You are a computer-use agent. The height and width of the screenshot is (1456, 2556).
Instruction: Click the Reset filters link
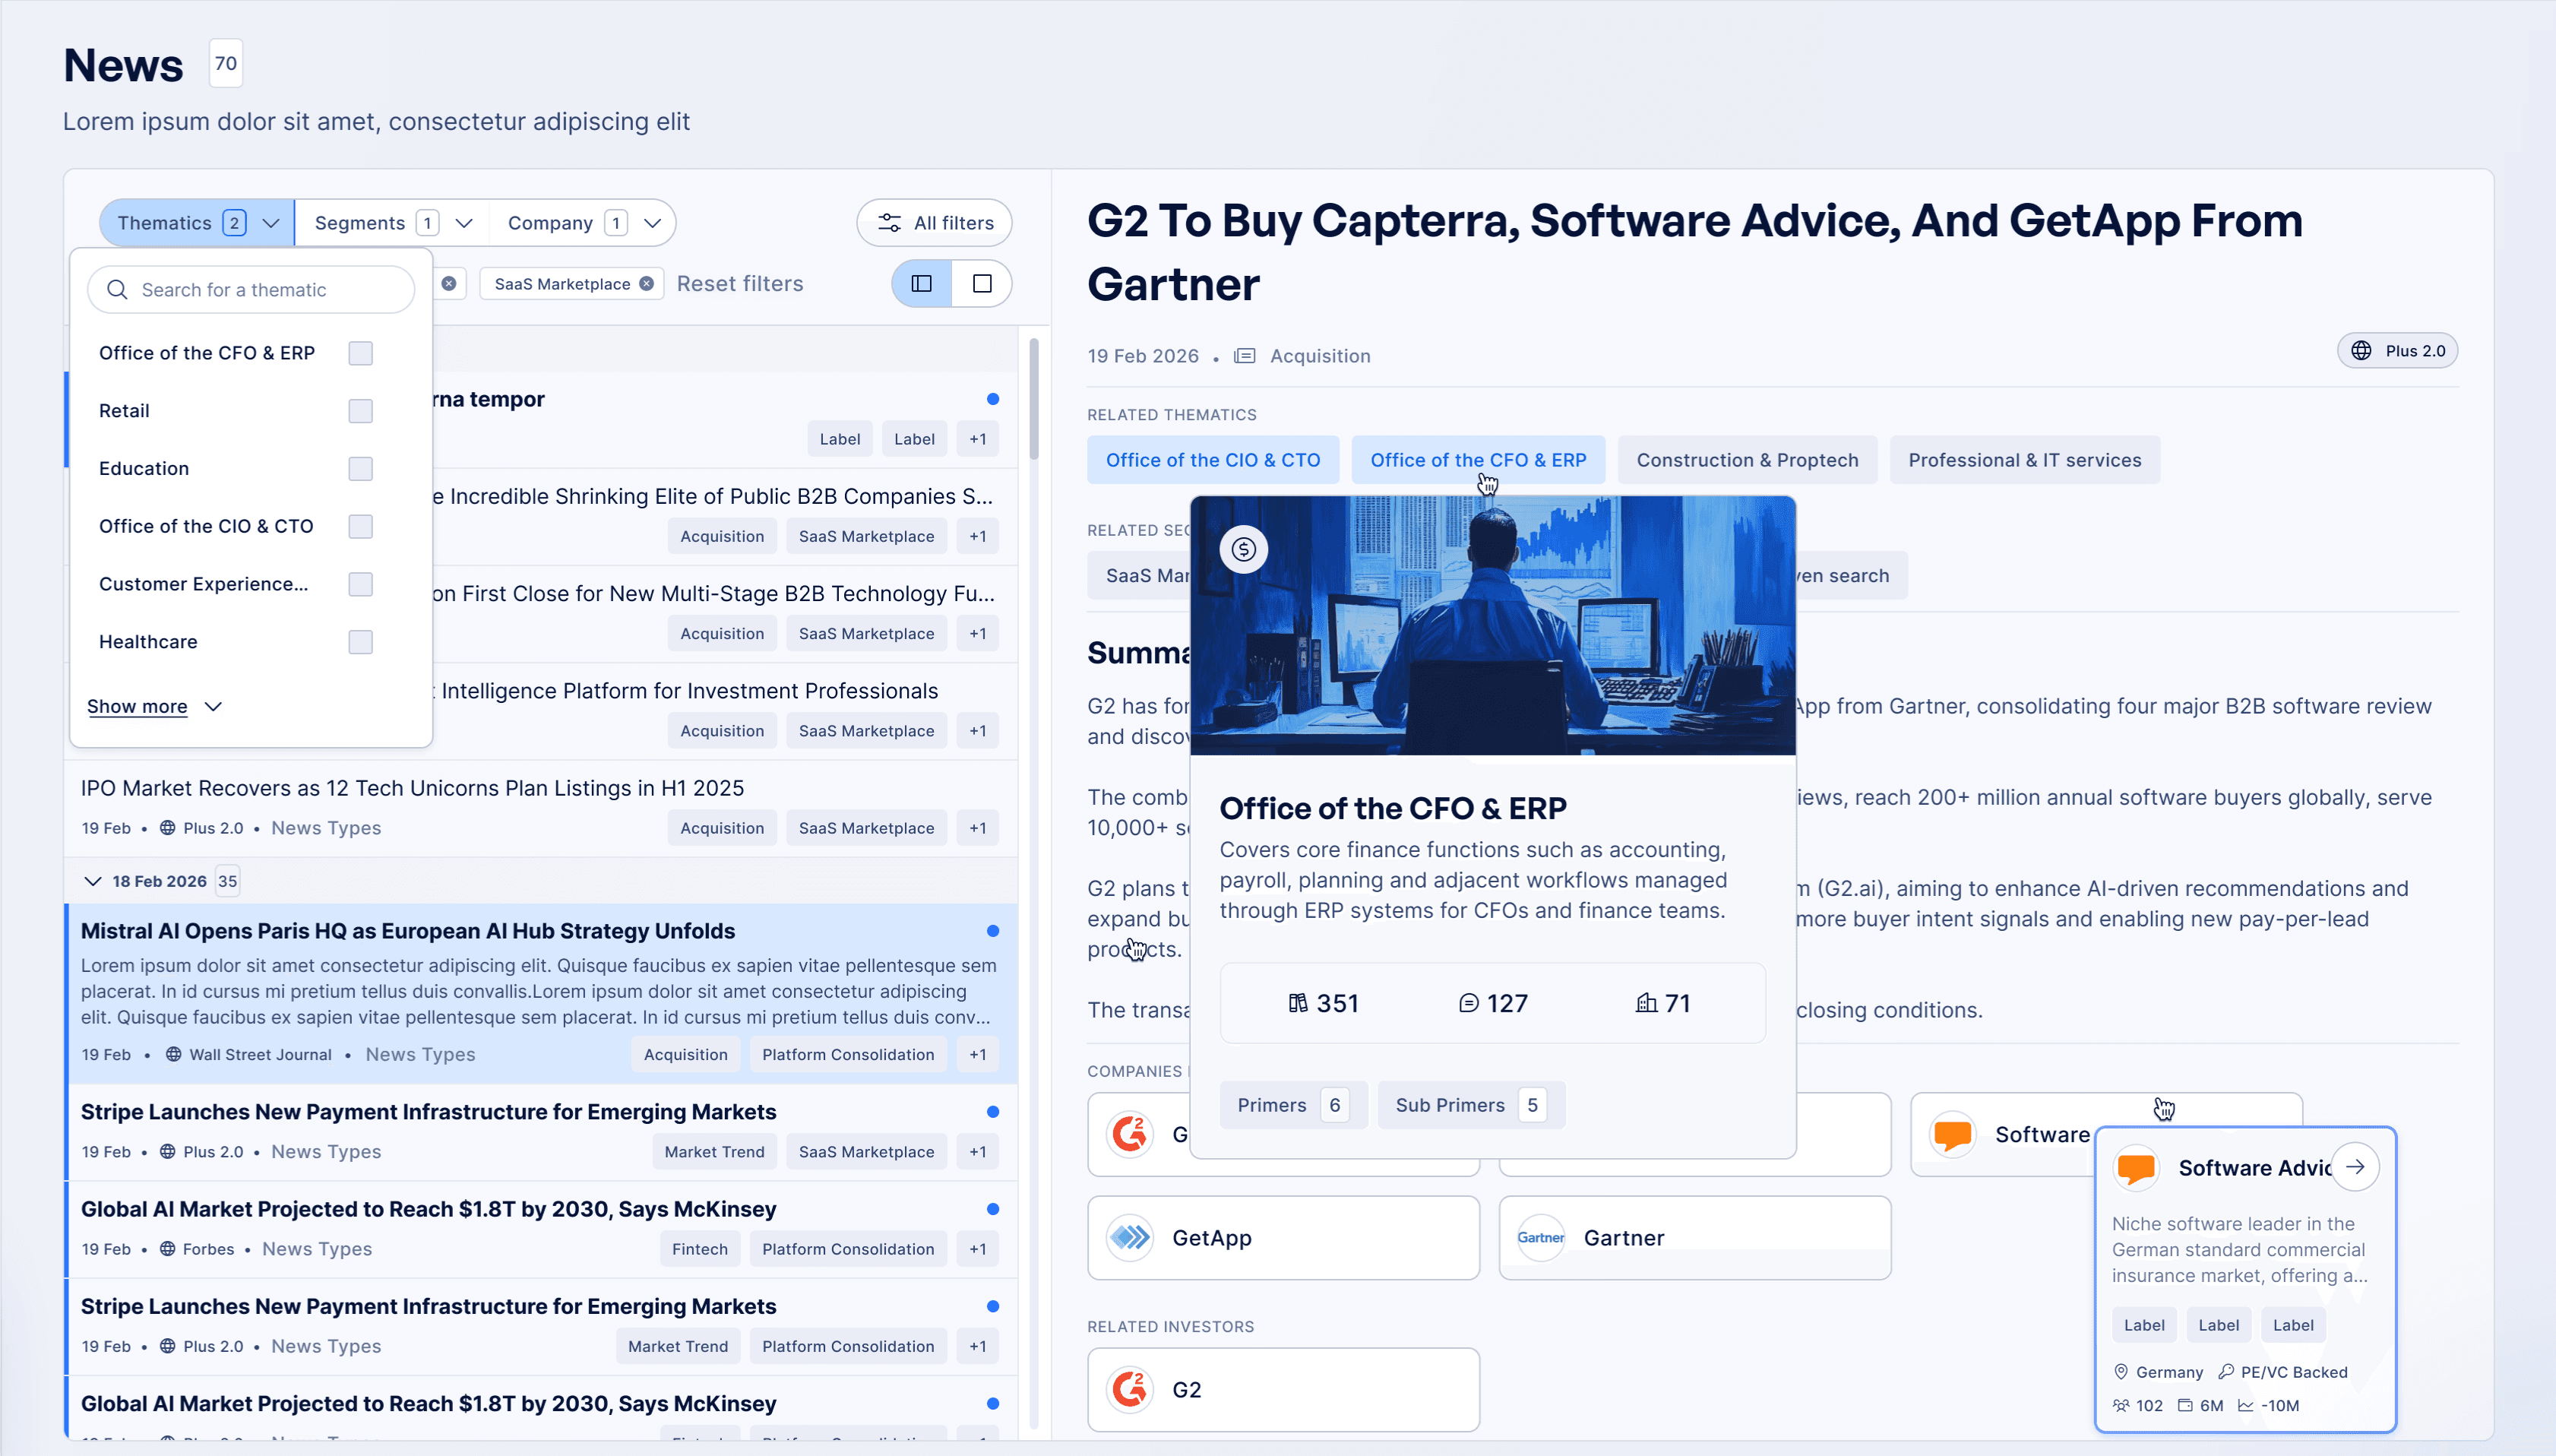pos(740,284)
